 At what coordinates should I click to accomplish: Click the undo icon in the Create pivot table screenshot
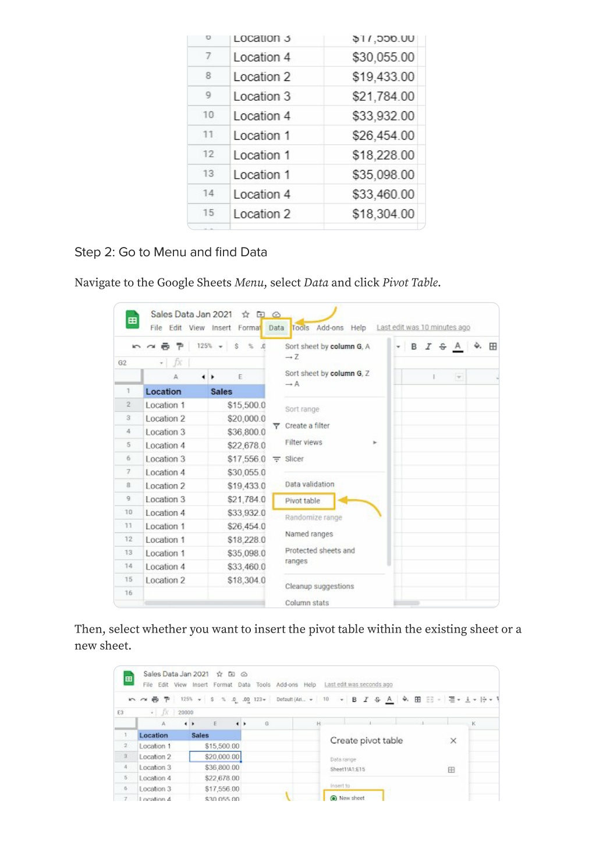pos(132,700)
